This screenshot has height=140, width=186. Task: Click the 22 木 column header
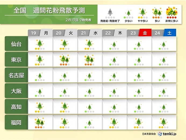(x=114, y=33)
